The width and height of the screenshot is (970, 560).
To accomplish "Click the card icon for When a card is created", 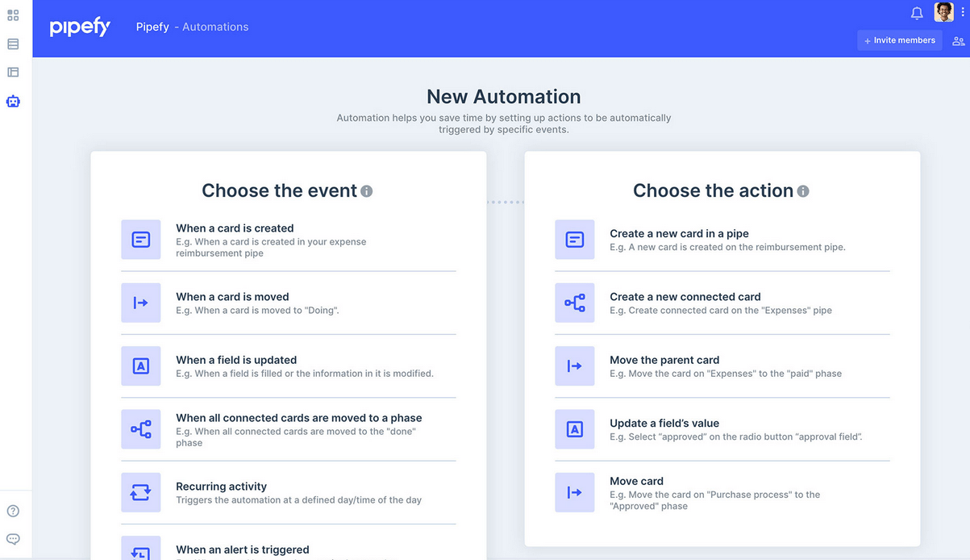I will click(x=141, y=240).
